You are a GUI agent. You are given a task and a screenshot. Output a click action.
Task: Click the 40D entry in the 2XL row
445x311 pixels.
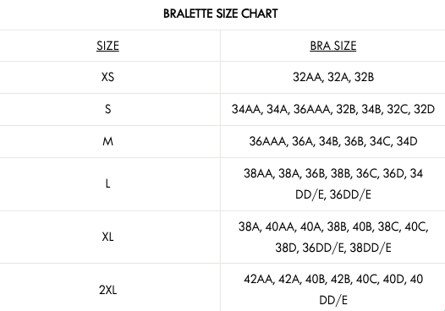click(x=393, y=279)
